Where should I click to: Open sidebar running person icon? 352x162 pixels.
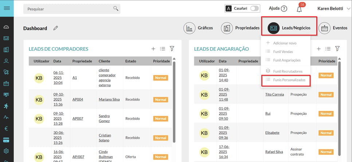(x=6, y=106)
